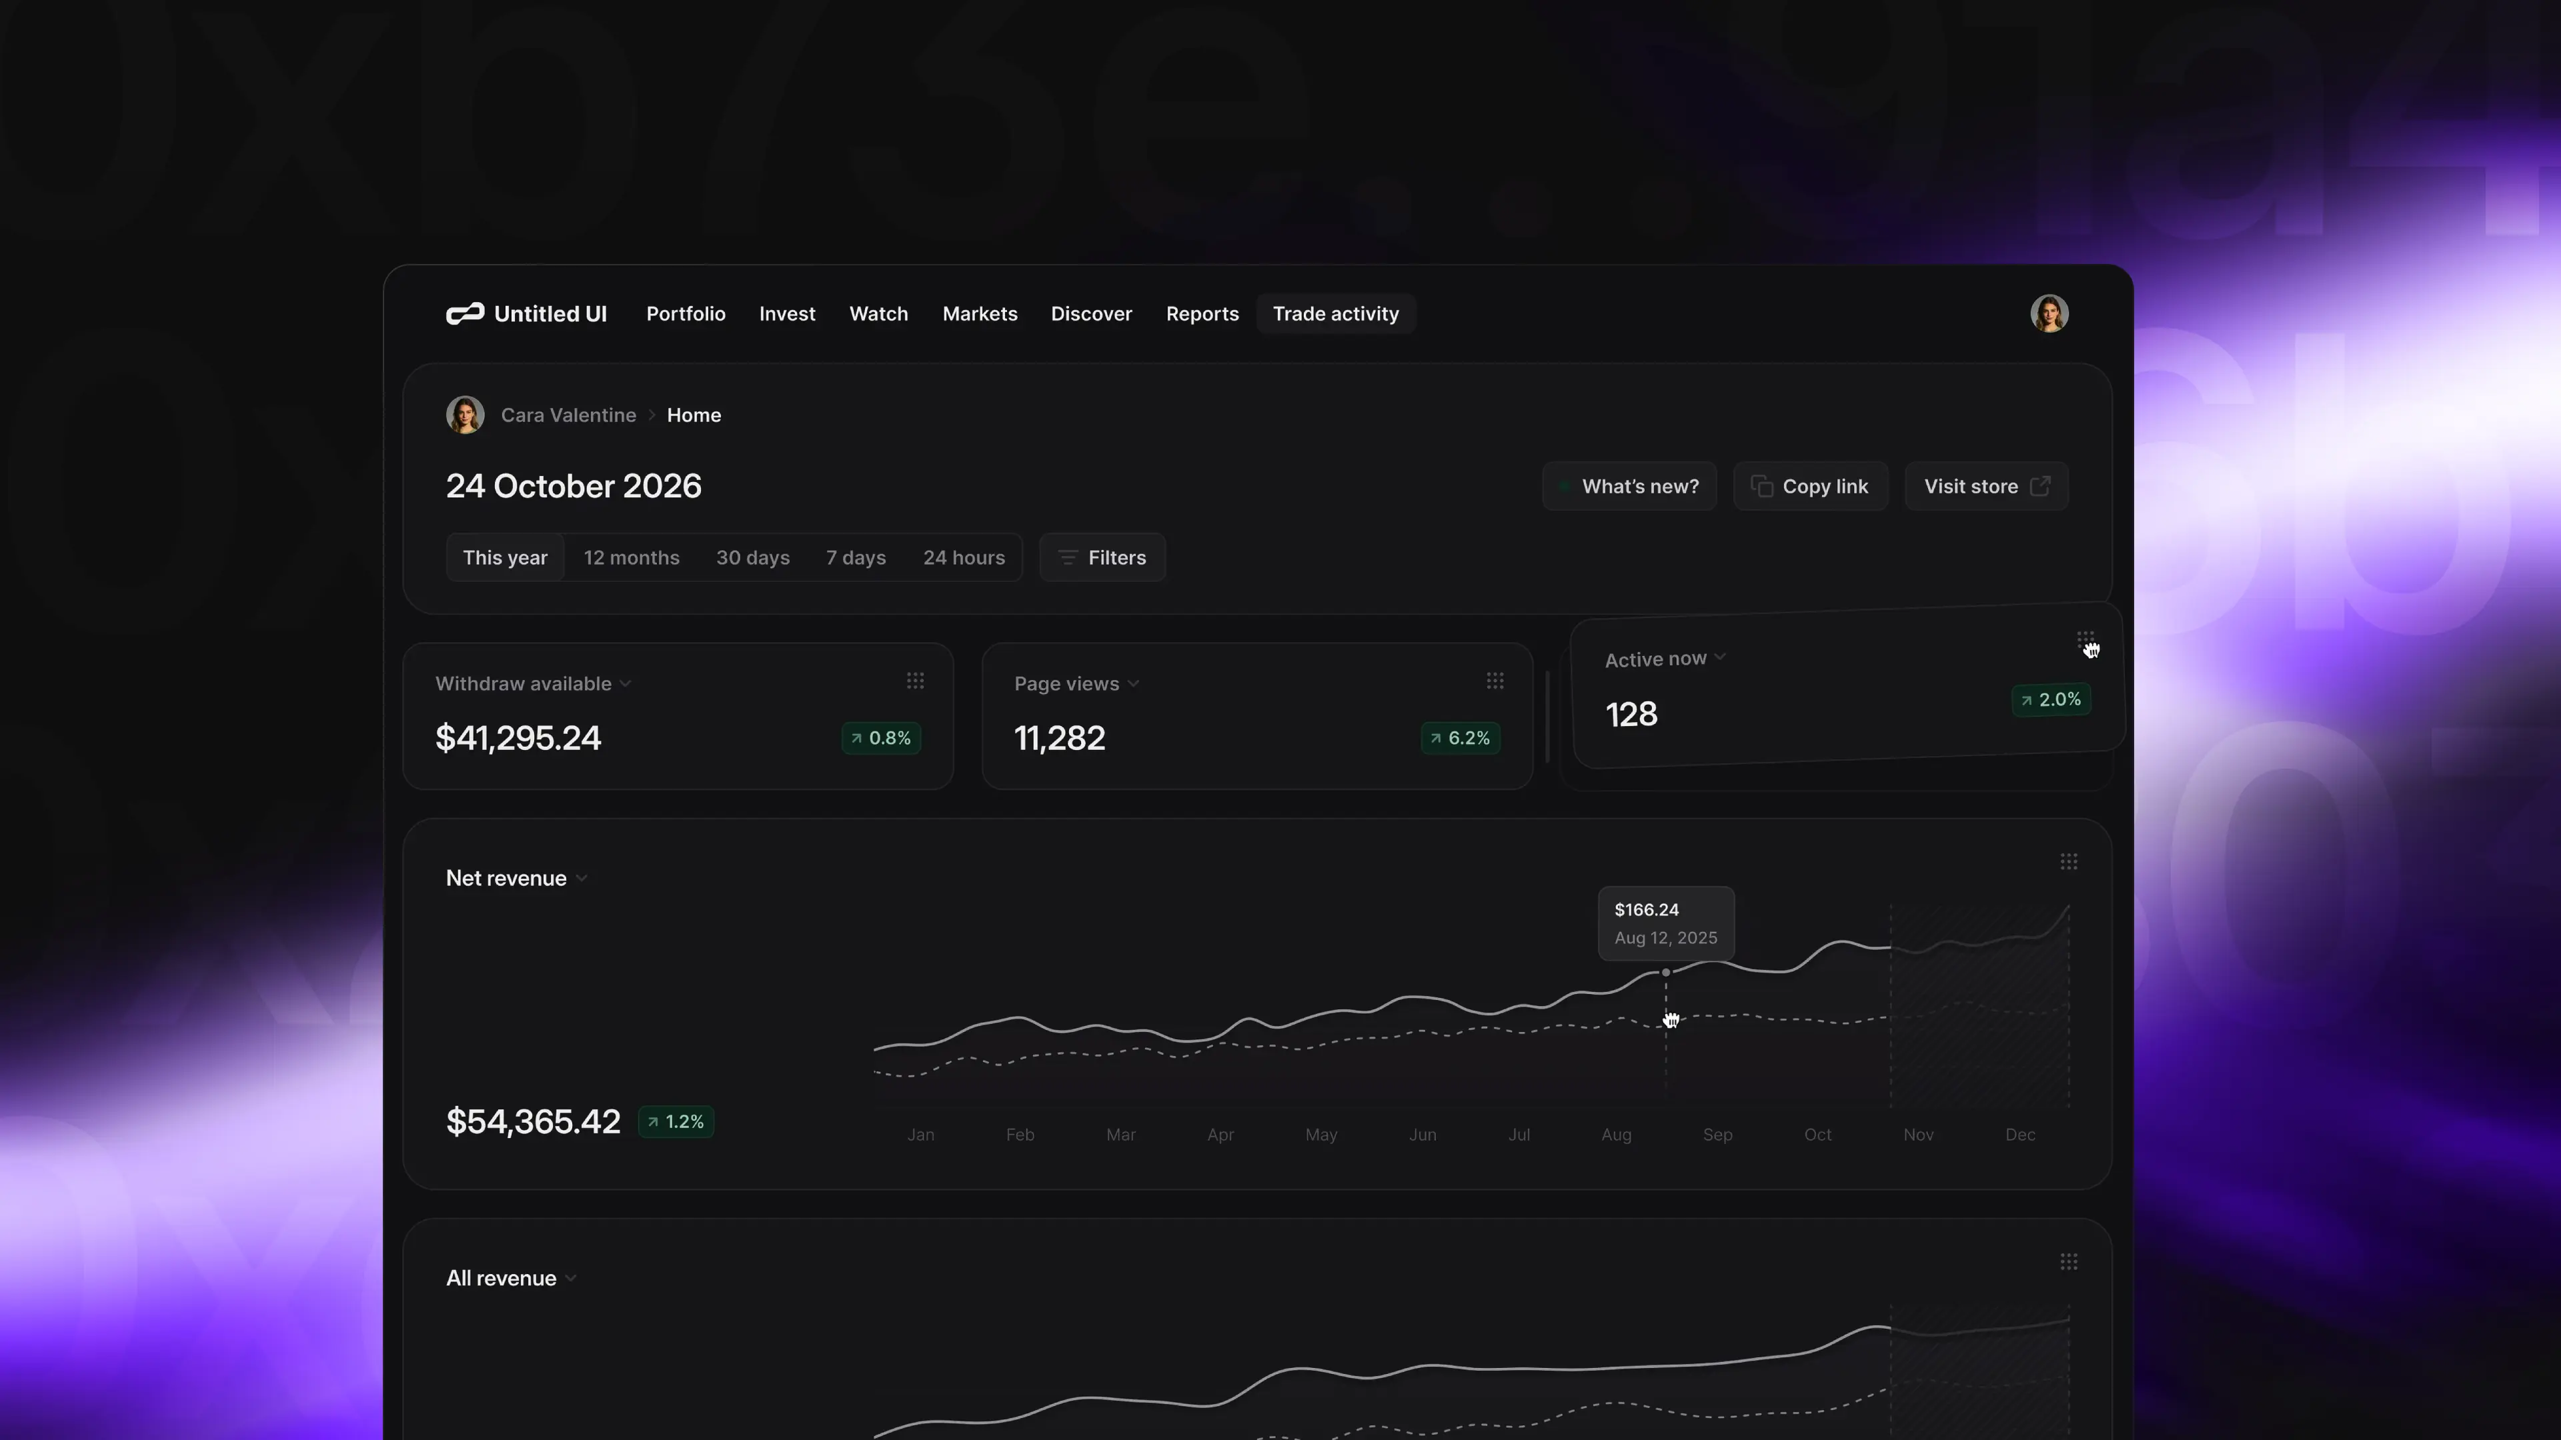Click the 128 active now value
2561x1440 pixels.
(1631, 715)
